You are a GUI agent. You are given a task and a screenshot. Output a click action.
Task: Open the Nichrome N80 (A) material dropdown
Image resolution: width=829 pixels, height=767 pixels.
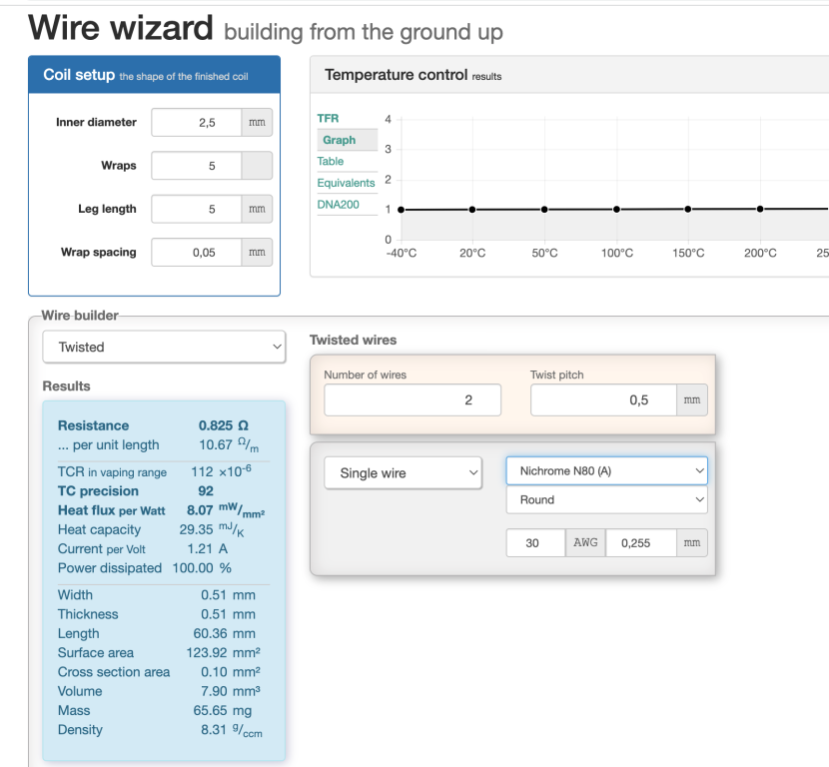[x=606, y=471]
